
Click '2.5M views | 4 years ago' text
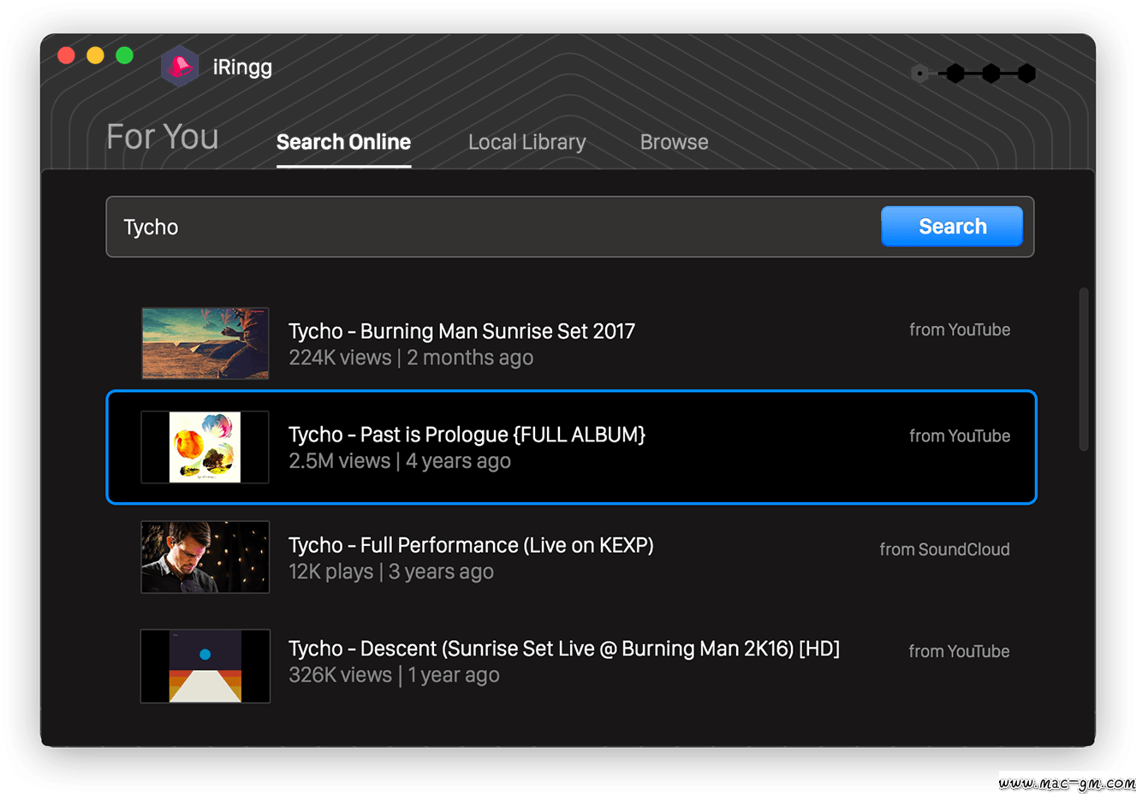(x=400, y=461)
